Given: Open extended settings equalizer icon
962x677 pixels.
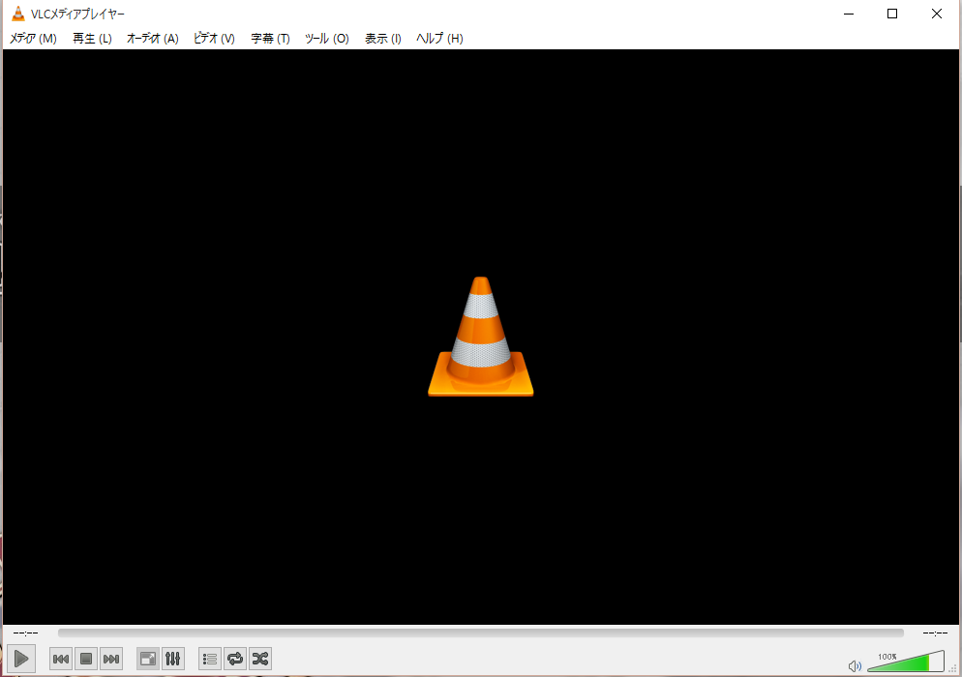Looking at the screenshot, I should pos(173,659).
